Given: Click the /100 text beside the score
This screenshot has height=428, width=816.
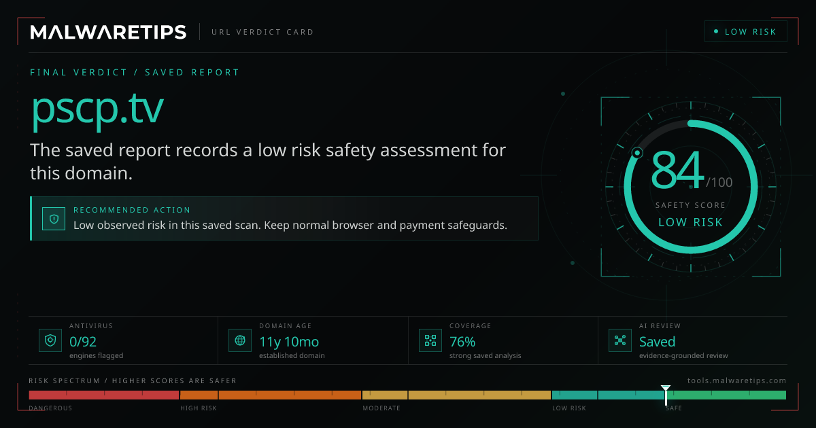Looking at the screenshot, I should (x=719, y=183).
